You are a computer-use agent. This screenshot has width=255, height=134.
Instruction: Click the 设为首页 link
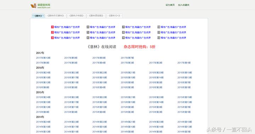170,5
